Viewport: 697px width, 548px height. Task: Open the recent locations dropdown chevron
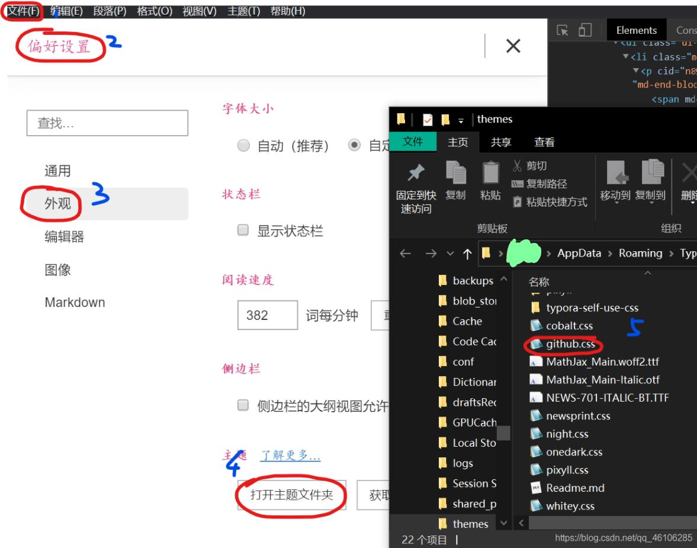tap(450, 254)
